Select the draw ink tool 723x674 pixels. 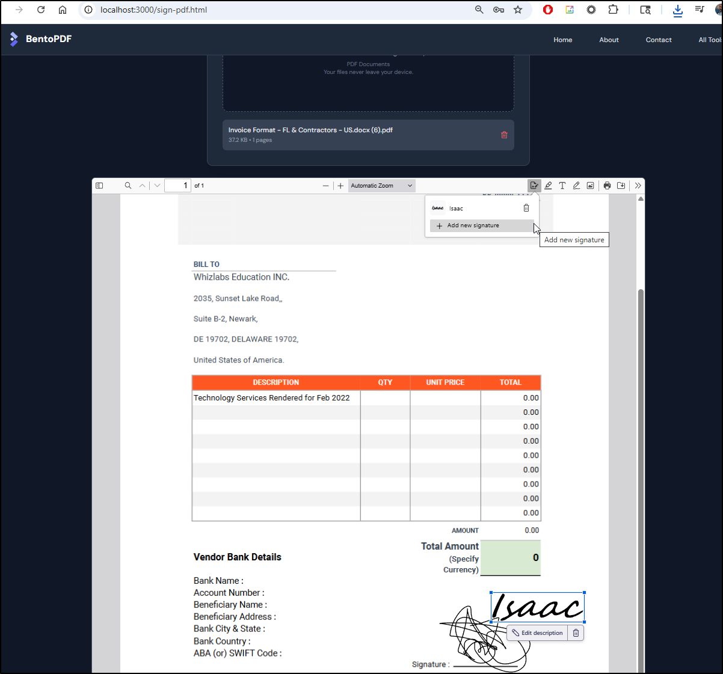[576, 186]
